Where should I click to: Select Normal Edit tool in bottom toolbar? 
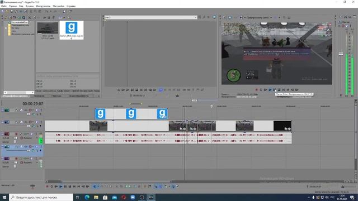pyautogui.click(x=95, y=186)
